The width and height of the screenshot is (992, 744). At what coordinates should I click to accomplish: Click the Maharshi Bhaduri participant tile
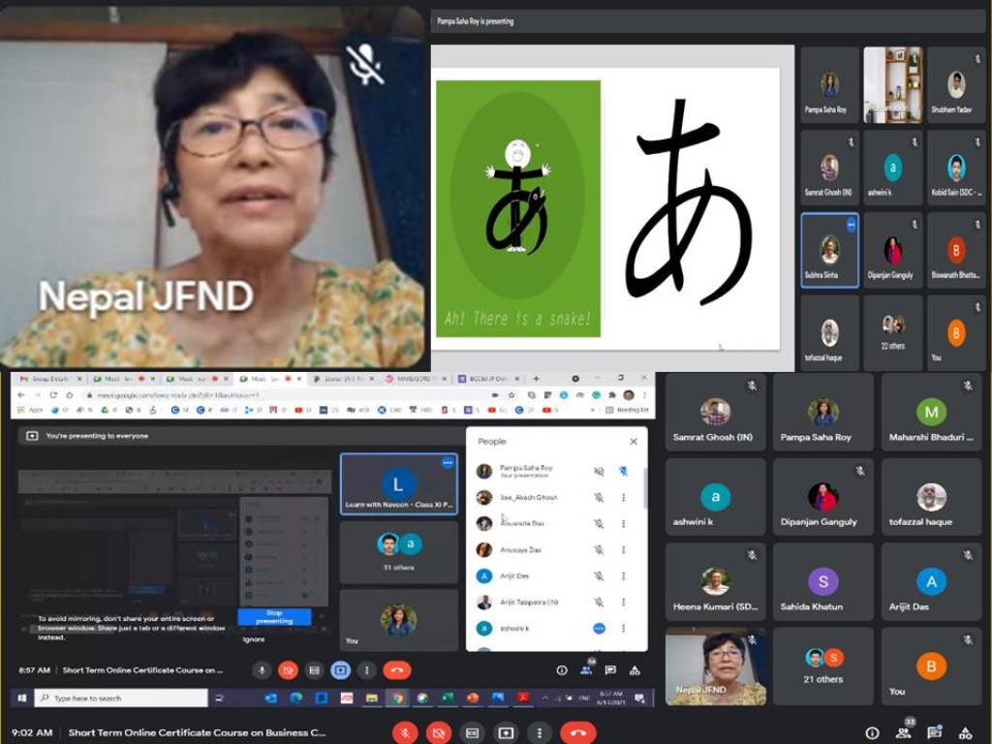(931, 412)
